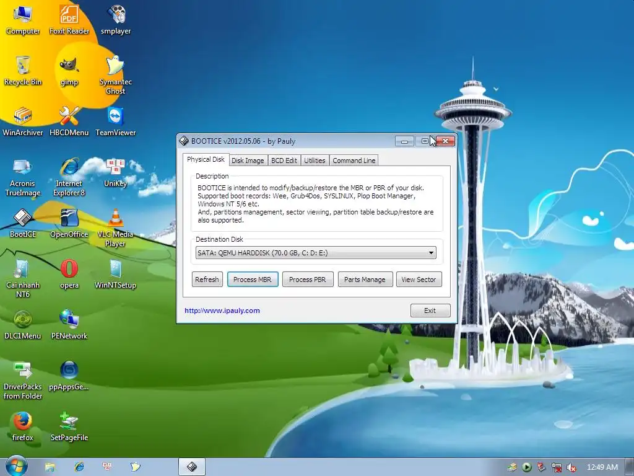Click the UniKey taskbar shortcut
634x476 pixels.
[108, 467]
